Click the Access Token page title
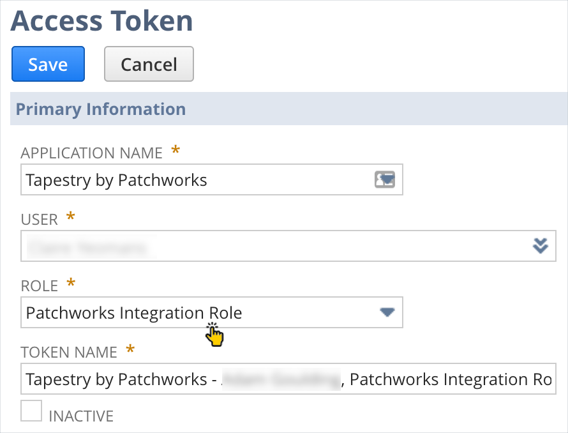The width and height of the screenshot is (568, 433). tap(102, 21)
